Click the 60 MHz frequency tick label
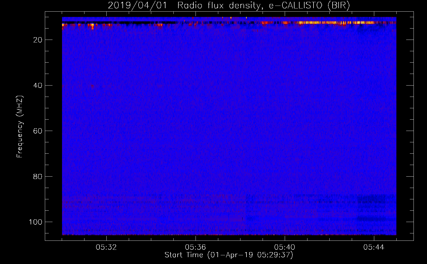Screen dimensions: 427x264 [x=38, y=131]
